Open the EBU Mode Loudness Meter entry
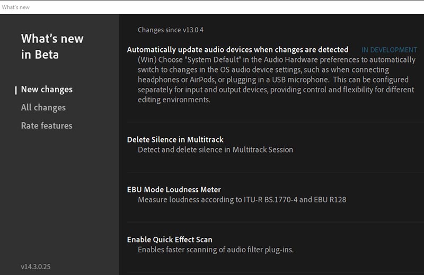 174,190
